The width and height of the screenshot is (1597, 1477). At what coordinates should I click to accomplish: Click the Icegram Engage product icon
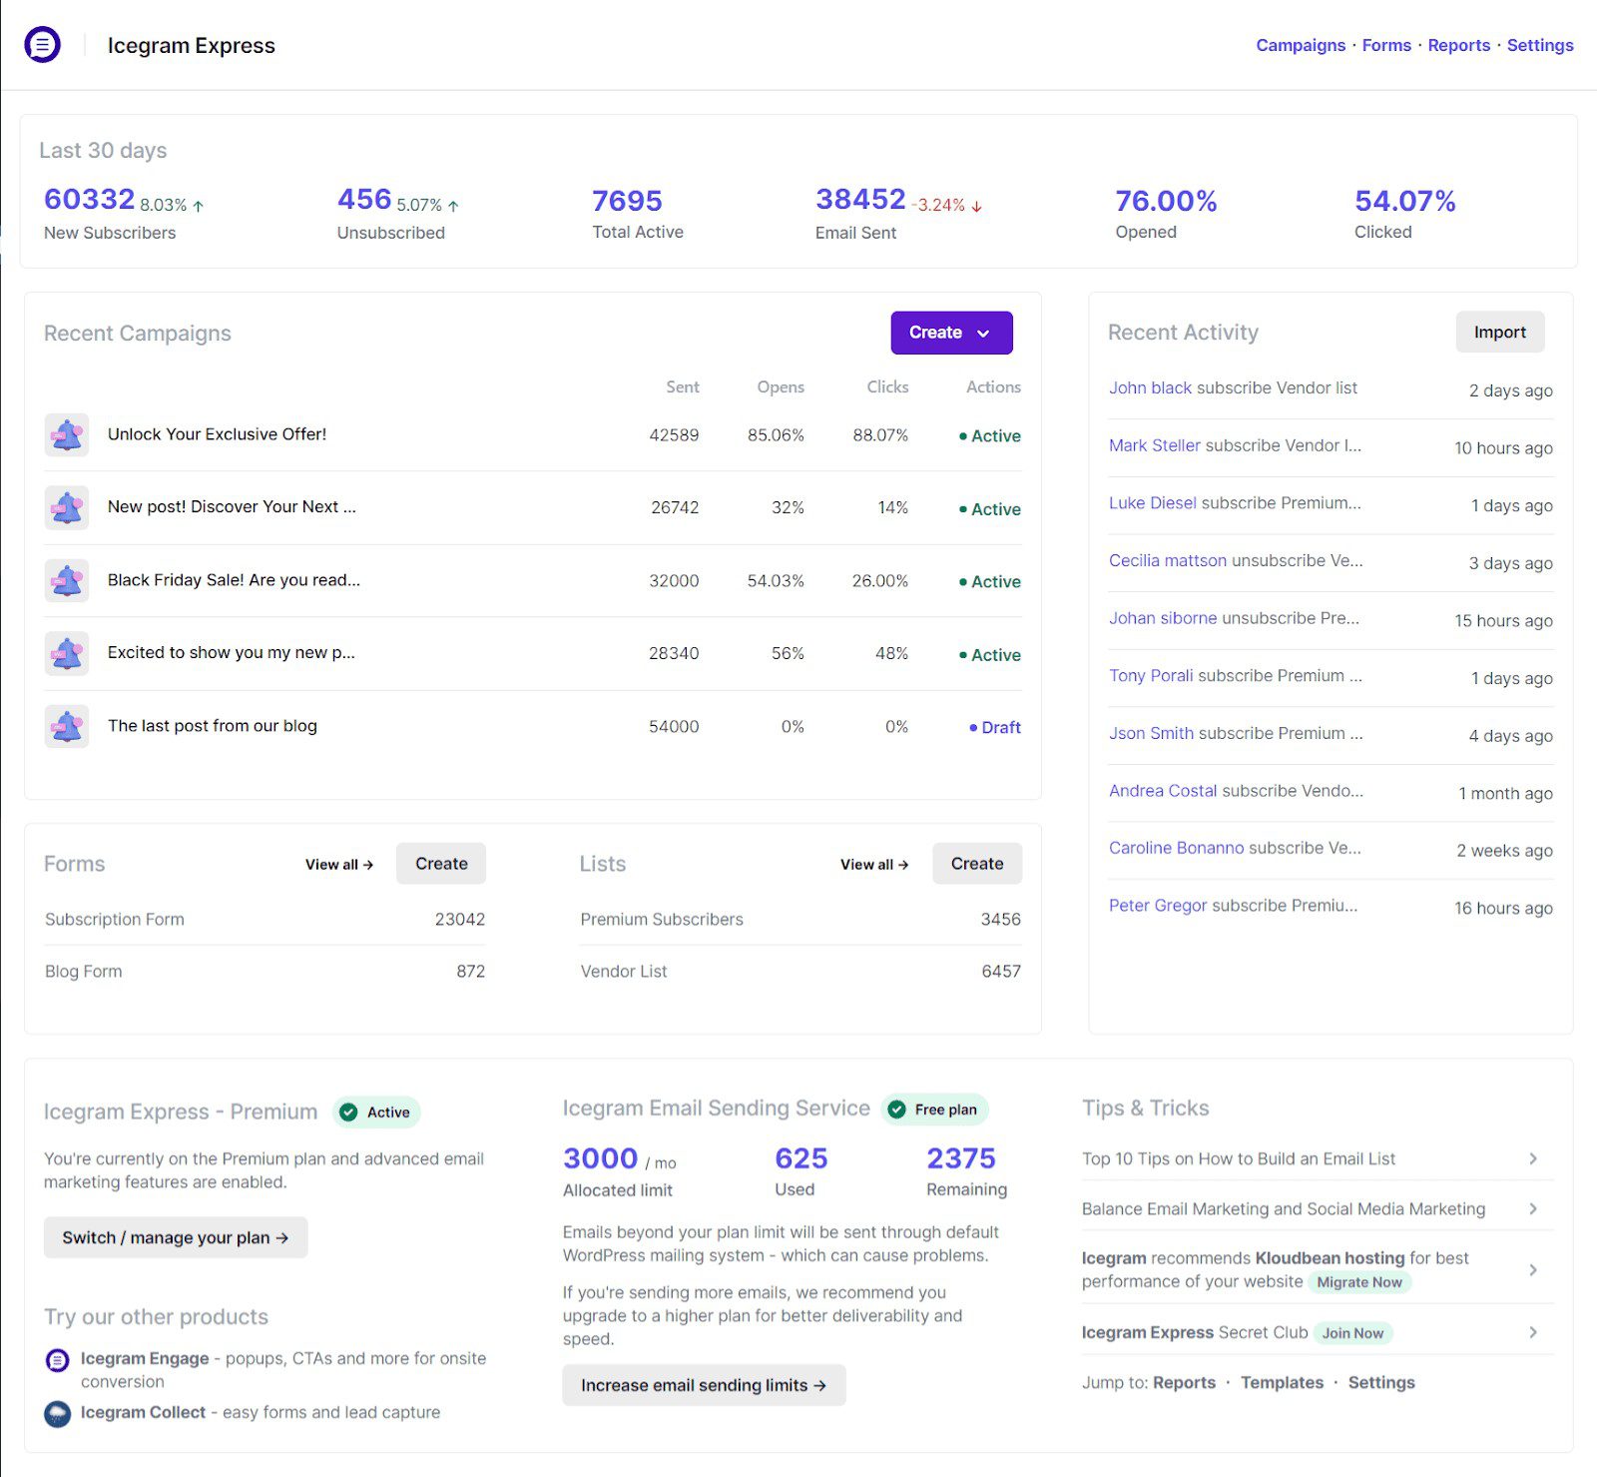(57, 1358)
